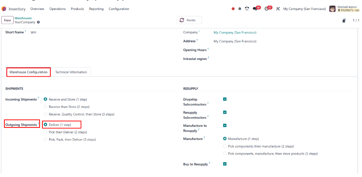The height and width of the screenshot is (177, 362).
Task: Select Receive then Store (2 steps)
Action: (x=45, y=107)
